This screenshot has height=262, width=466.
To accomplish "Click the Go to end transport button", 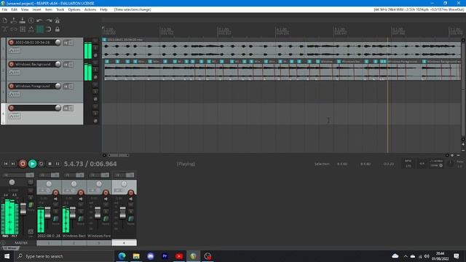I will click(13, 164).
